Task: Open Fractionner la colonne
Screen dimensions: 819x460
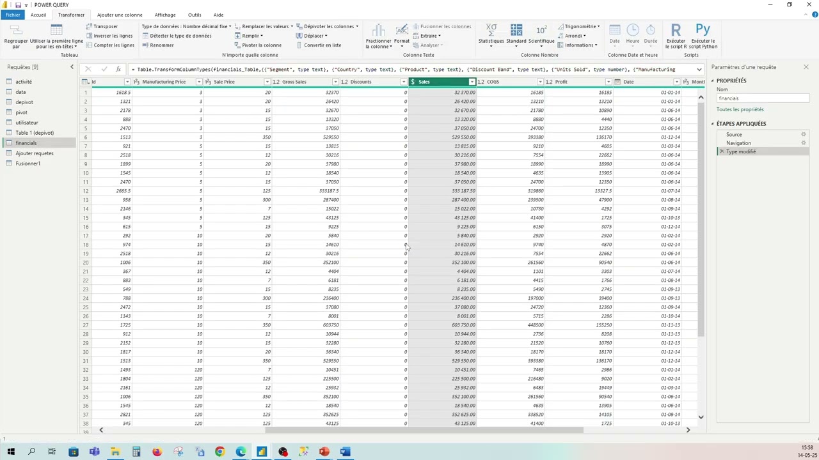Action: click(x=378, y=36)
